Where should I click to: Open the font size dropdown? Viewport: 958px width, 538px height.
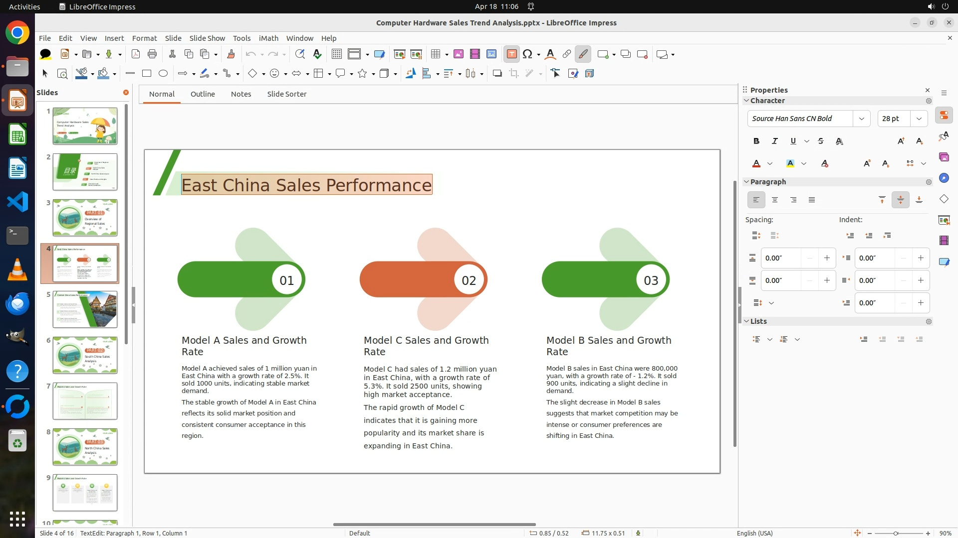point(919,119)
